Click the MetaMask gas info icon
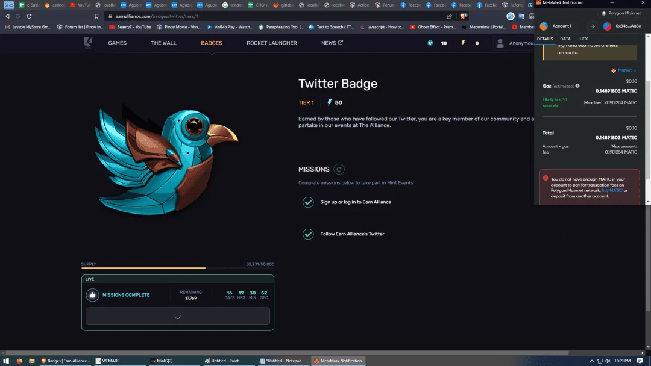This screenshot has width=651, height=366. coord(577,86)
